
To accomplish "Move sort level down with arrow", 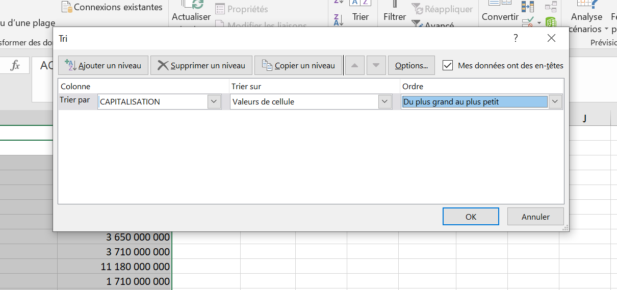I will click(376, 66).
